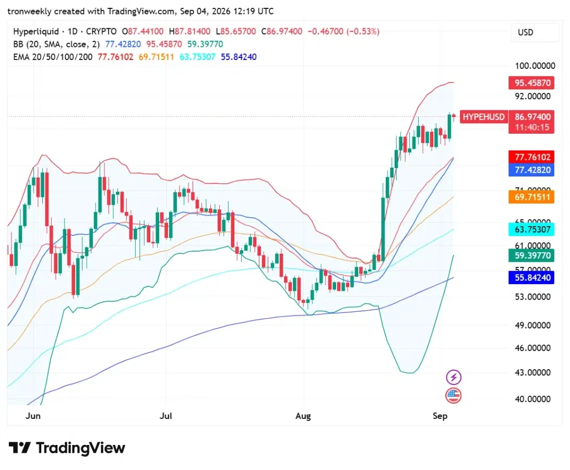Click the Jul label on time axis

click(166, 416)
